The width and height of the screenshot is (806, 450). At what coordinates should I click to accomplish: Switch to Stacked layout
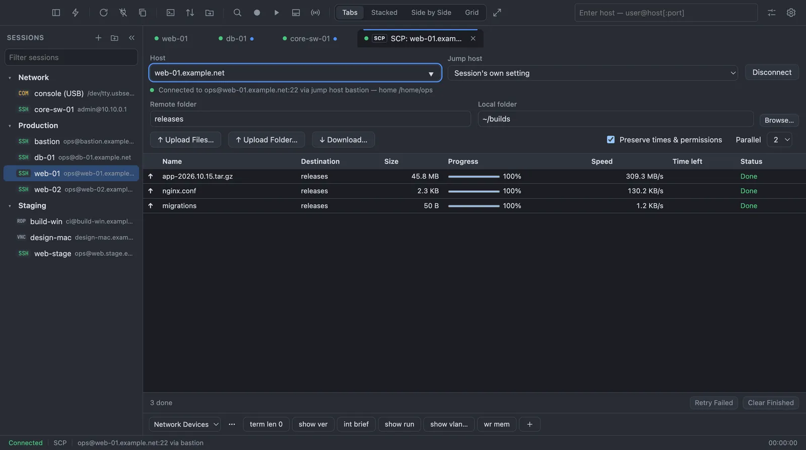coord(384,13)
